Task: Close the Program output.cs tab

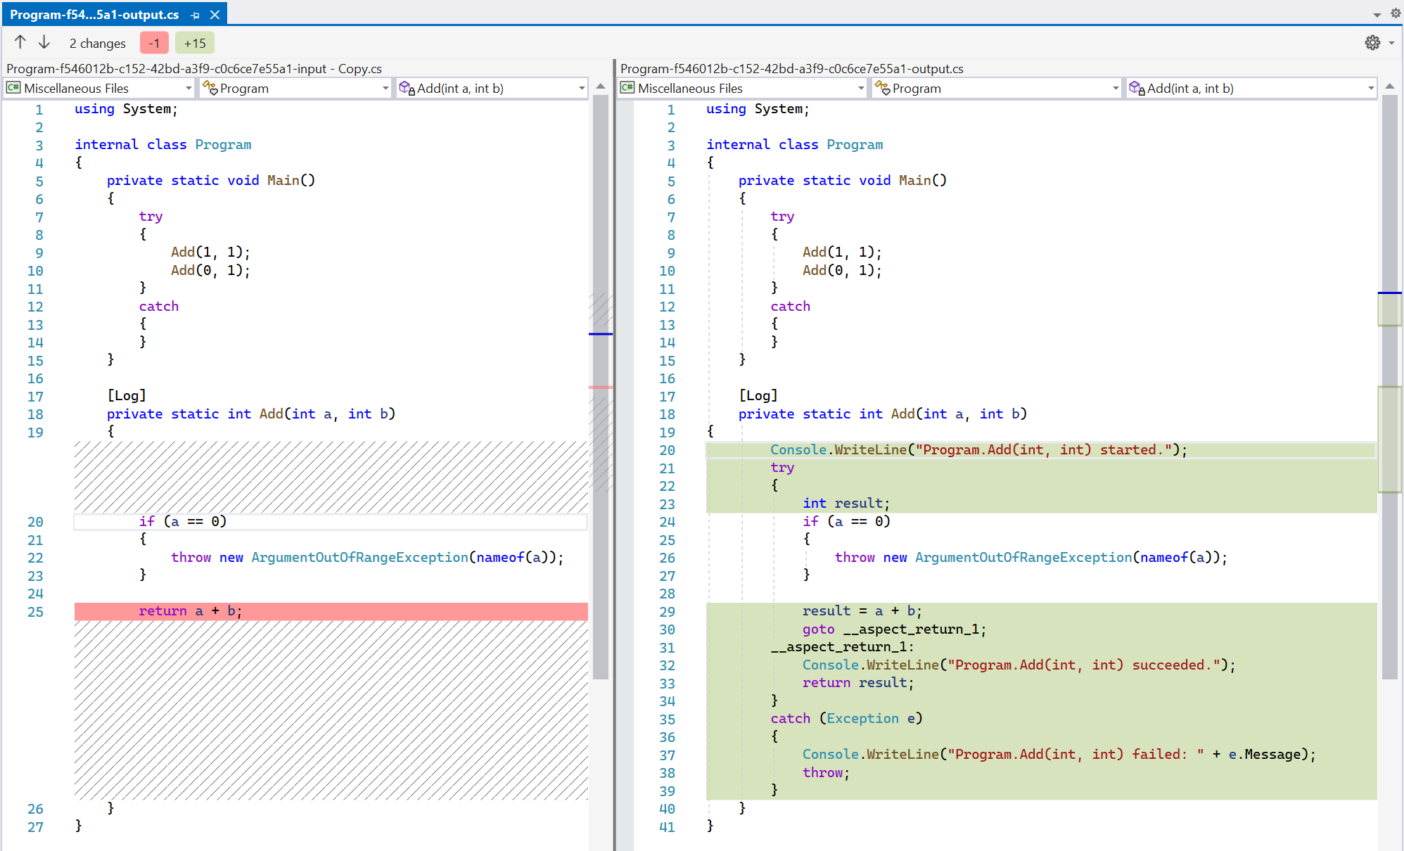Action: tap(215, 15)
